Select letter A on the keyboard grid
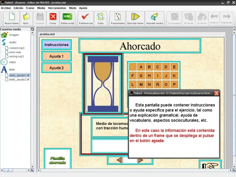The width and height of the screenshot is (236, 177). coord(141,67)
